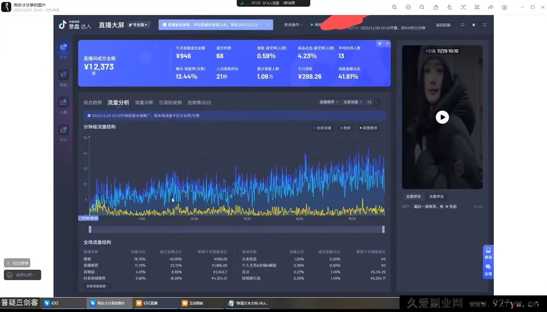Viewport: 547px width, 312px height.
Task: Click the 返回旧版 link
Action: [x=443, y=25]
